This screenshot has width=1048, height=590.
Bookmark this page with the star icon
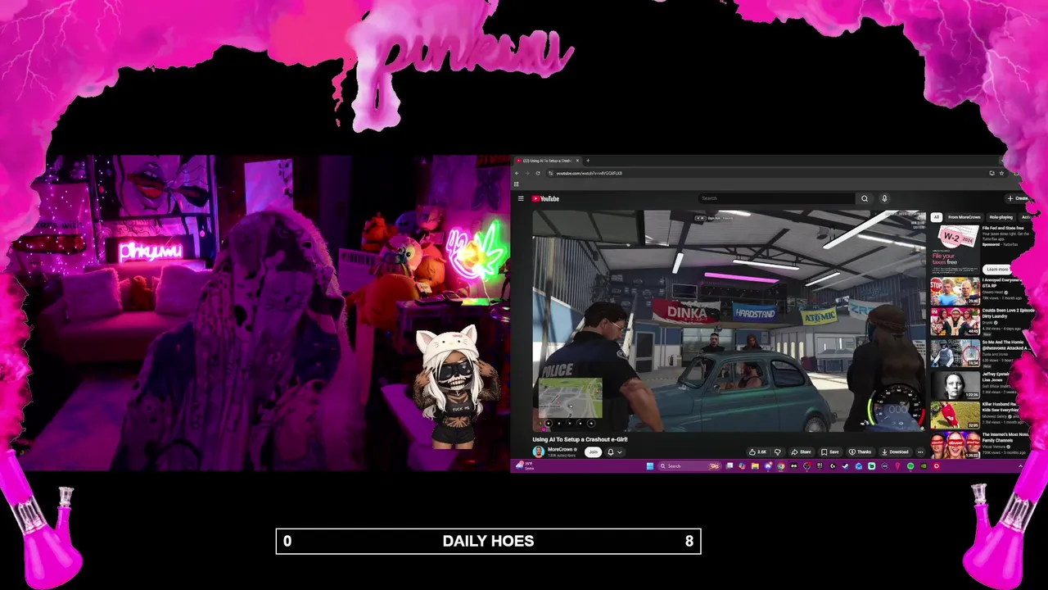1001,173
